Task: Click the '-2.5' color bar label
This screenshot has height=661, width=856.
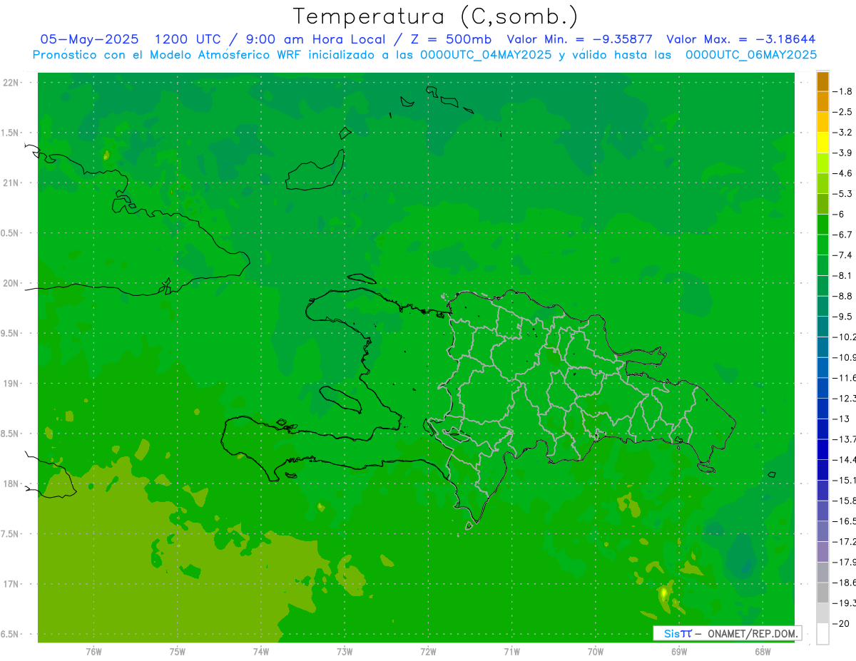Action: 844,112
